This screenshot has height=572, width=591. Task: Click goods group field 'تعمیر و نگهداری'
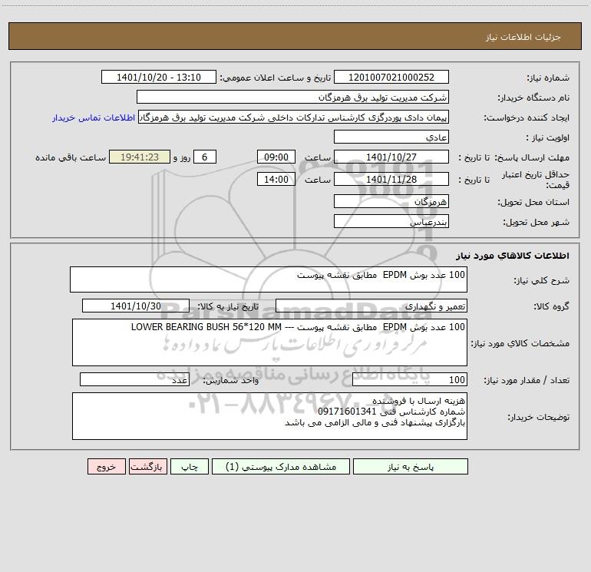(371, 306)
